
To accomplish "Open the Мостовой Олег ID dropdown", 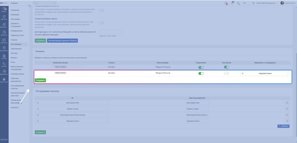I will click(x=107, y=103).
